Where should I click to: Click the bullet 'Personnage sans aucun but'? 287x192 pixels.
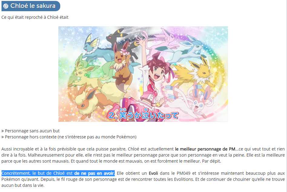click(x=30, y=131)
